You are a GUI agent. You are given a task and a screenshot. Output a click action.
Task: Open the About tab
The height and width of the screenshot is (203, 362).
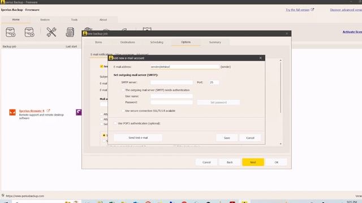[103, 20]
